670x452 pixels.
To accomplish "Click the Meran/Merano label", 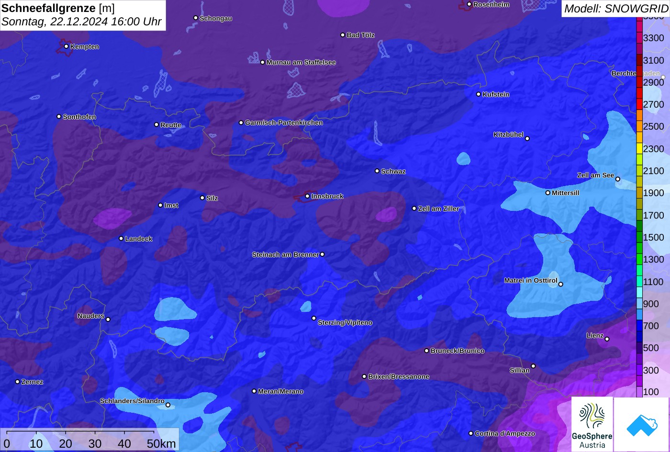I will click(281, 392).
